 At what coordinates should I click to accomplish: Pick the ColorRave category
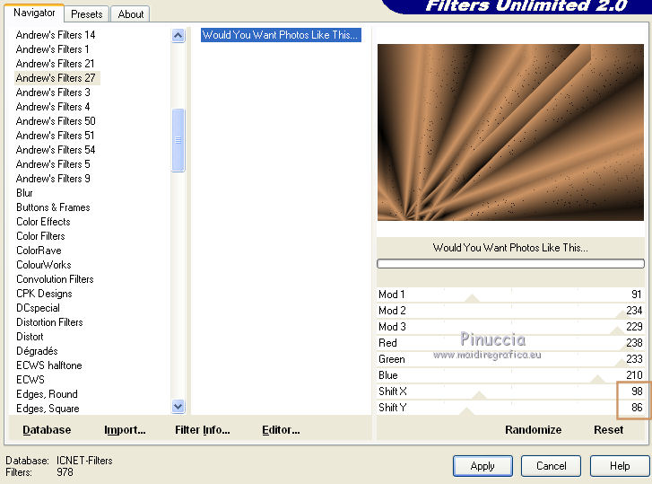[x=39, y=251]
